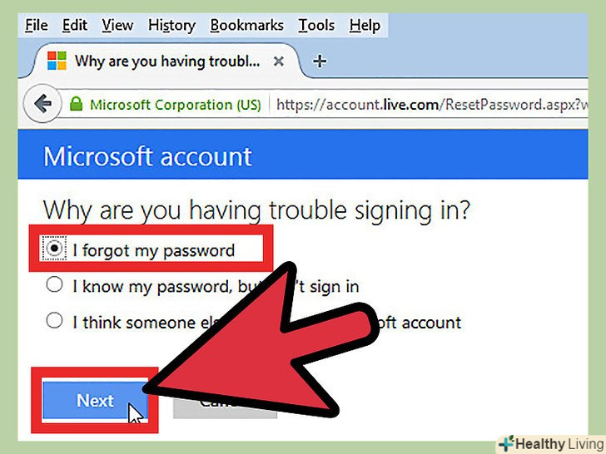
Task: Choose 'I think someone else' radio option
Action: (54, 320)
